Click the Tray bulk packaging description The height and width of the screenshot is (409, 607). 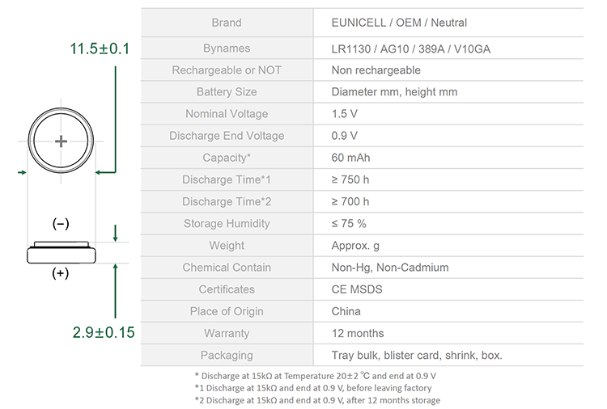[x=417, y=356]
